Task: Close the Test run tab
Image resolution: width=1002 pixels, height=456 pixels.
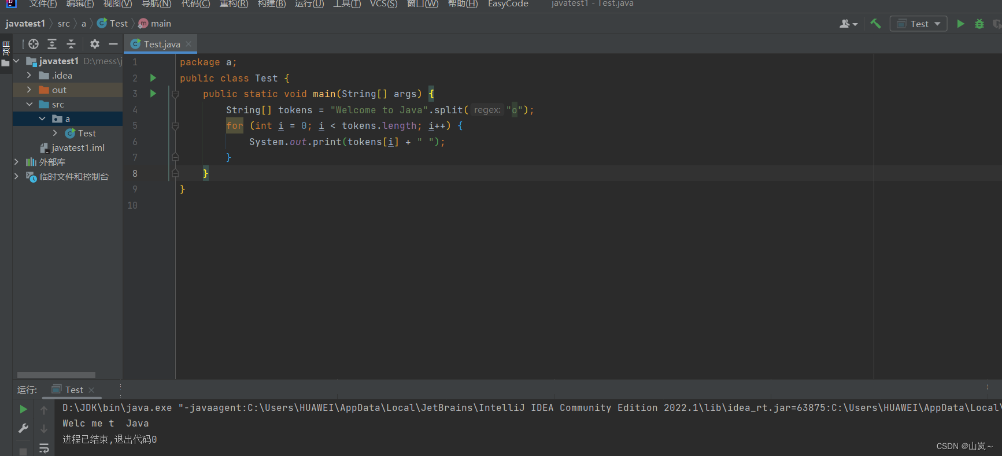Action: click(x=91, y=390)
